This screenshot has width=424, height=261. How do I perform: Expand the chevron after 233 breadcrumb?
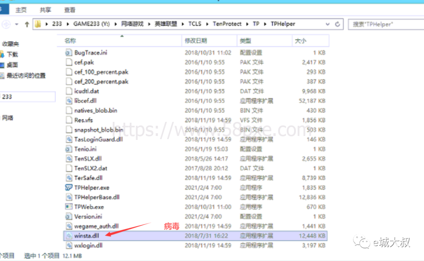(x=68, y=24)
